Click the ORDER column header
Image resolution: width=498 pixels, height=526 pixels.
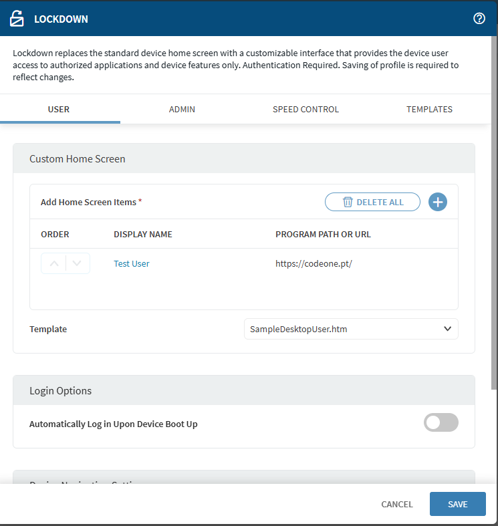tap(55, 235)
